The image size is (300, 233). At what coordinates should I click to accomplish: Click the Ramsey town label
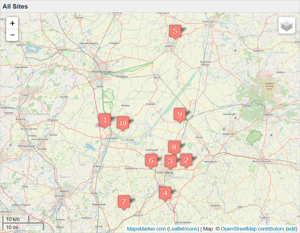coord(125,106)
